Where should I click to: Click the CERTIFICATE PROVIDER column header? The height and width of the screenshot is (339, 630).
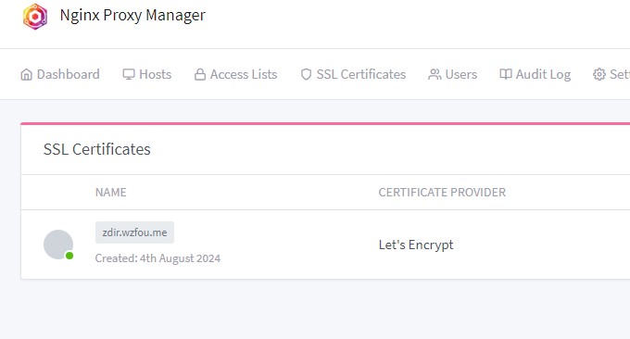pyautogui.click(x=442, y=193)
